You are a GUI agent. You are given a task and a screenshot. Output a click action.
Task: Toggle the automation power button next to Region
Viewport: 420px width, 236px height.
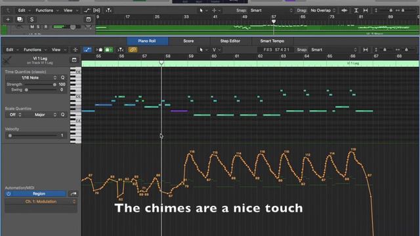[x=9, y=193]
